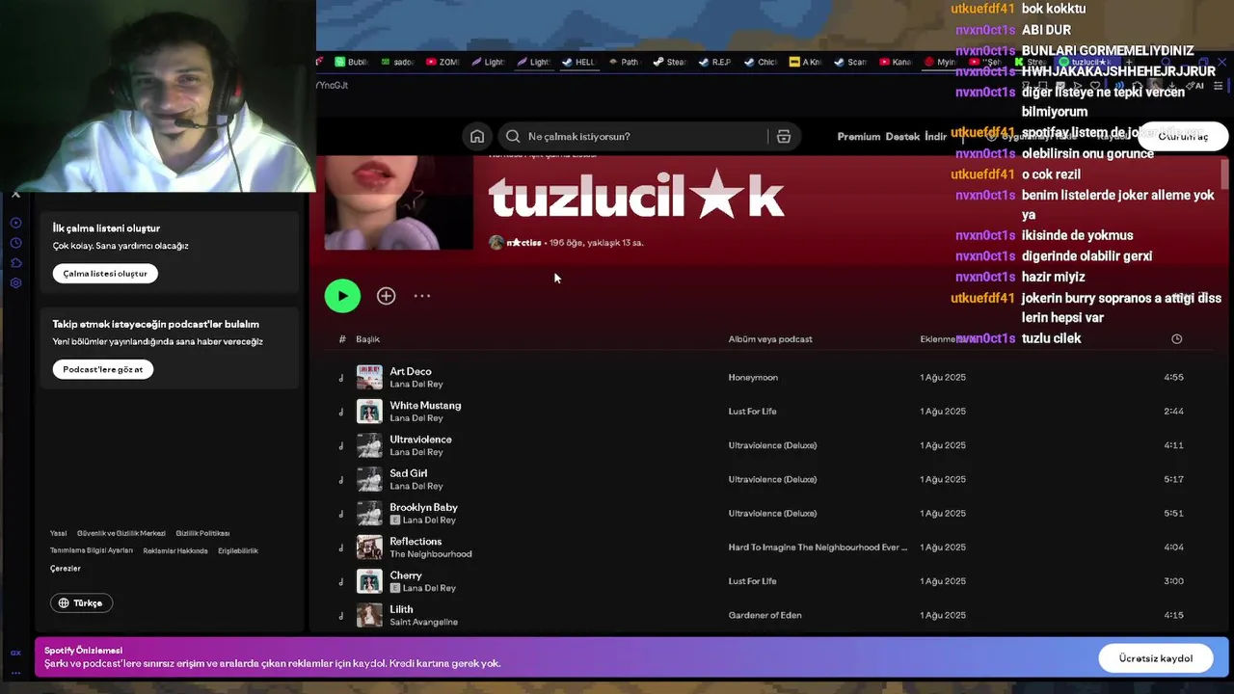Switch to the HELL Steam browser tab
The height and width of the screenshot is (694, 1234).
click(579, 62)
